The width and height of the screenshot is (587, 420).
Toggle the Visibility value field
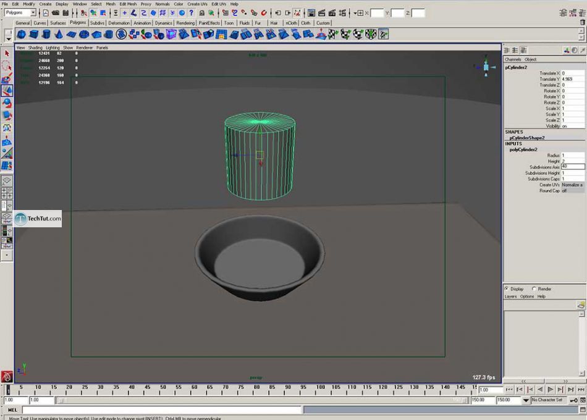[x=573, y=126]
